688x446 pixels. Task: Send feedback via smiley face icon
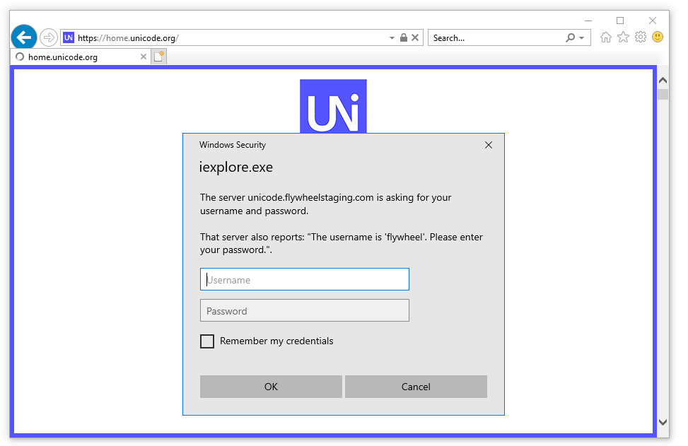pyautogui.click(x=658, y=37)
